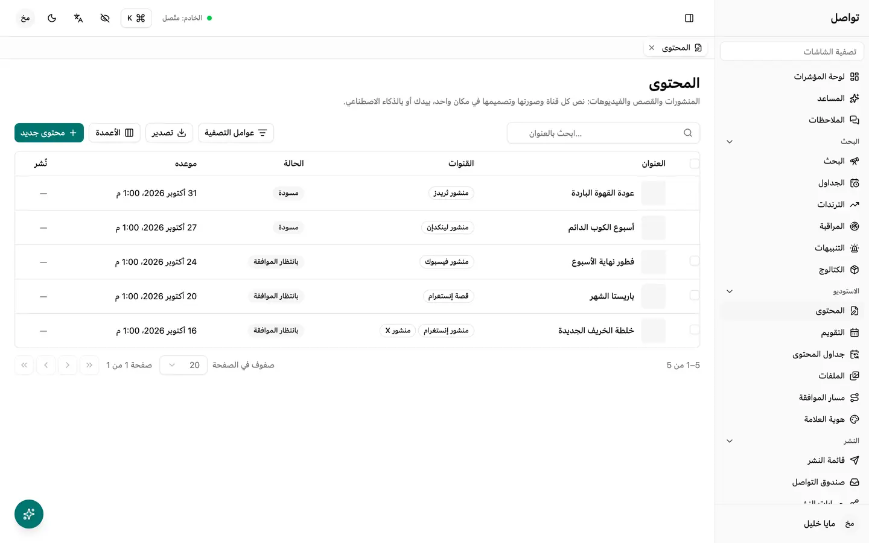This screenshot has height=543, width=869.
Task: Open the rows-per-page dropdown showing 20
Action: click(183, 365)
